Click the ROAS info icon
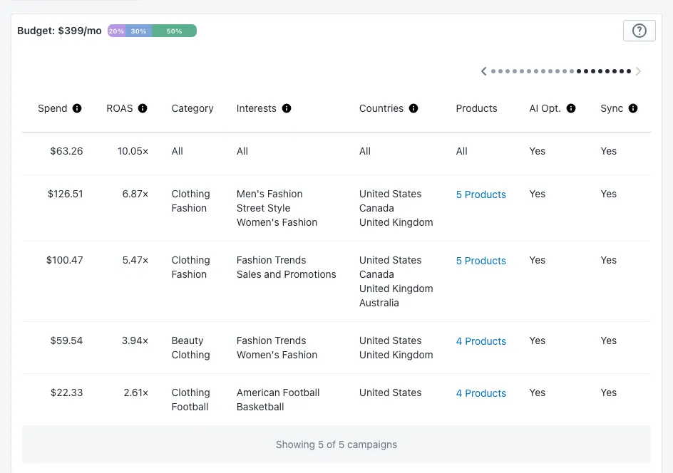673x473 pixels. (143, 108)
